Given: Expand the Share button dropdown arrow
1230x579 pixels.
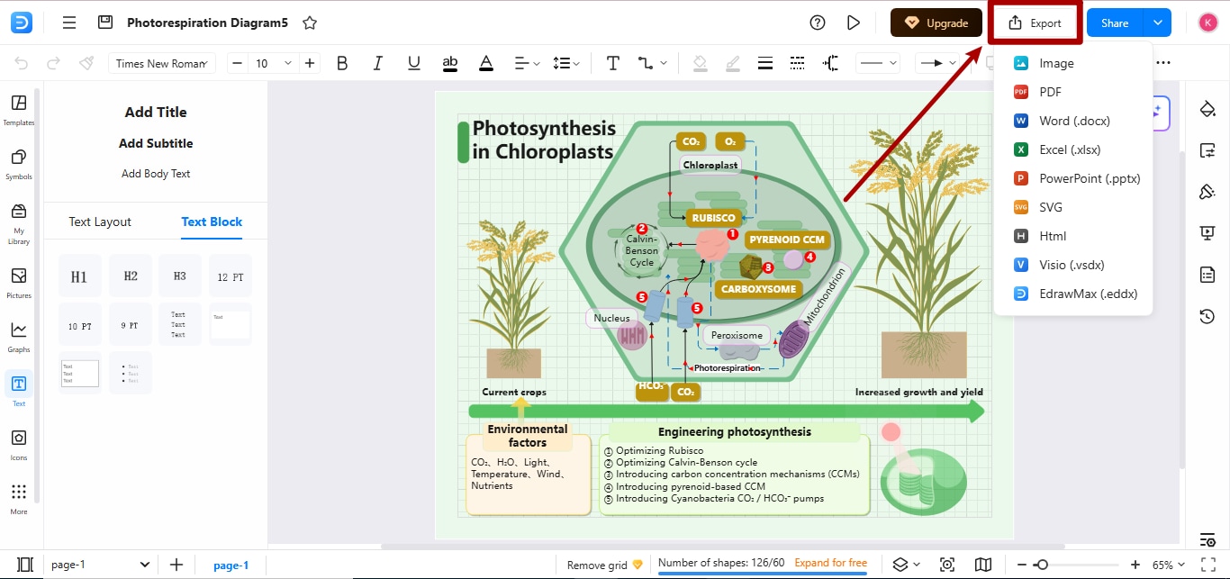Looking at the screenshot, I should coord(1157,23).
